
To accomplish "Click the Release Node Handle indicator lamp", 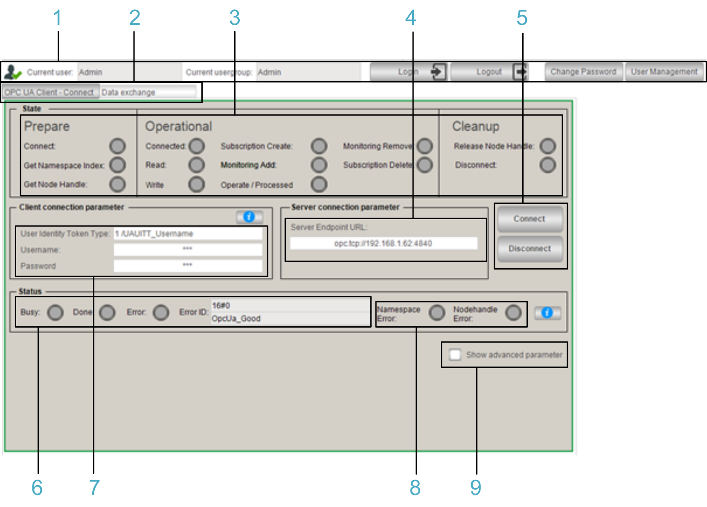I will point(548,146).
